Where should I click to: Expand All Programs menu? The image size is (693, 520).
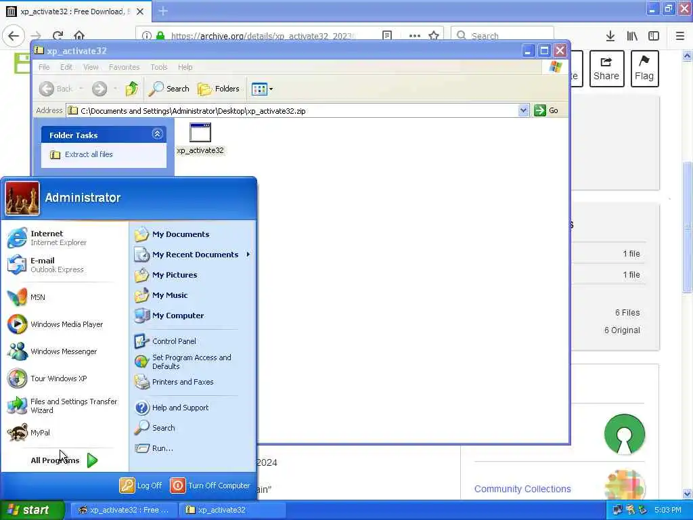[x=64, y=460]
